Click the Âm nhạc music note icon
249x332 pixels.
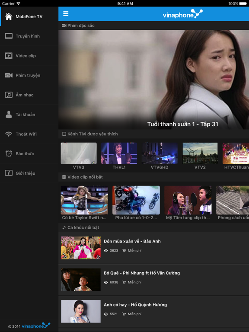(9, 95)
